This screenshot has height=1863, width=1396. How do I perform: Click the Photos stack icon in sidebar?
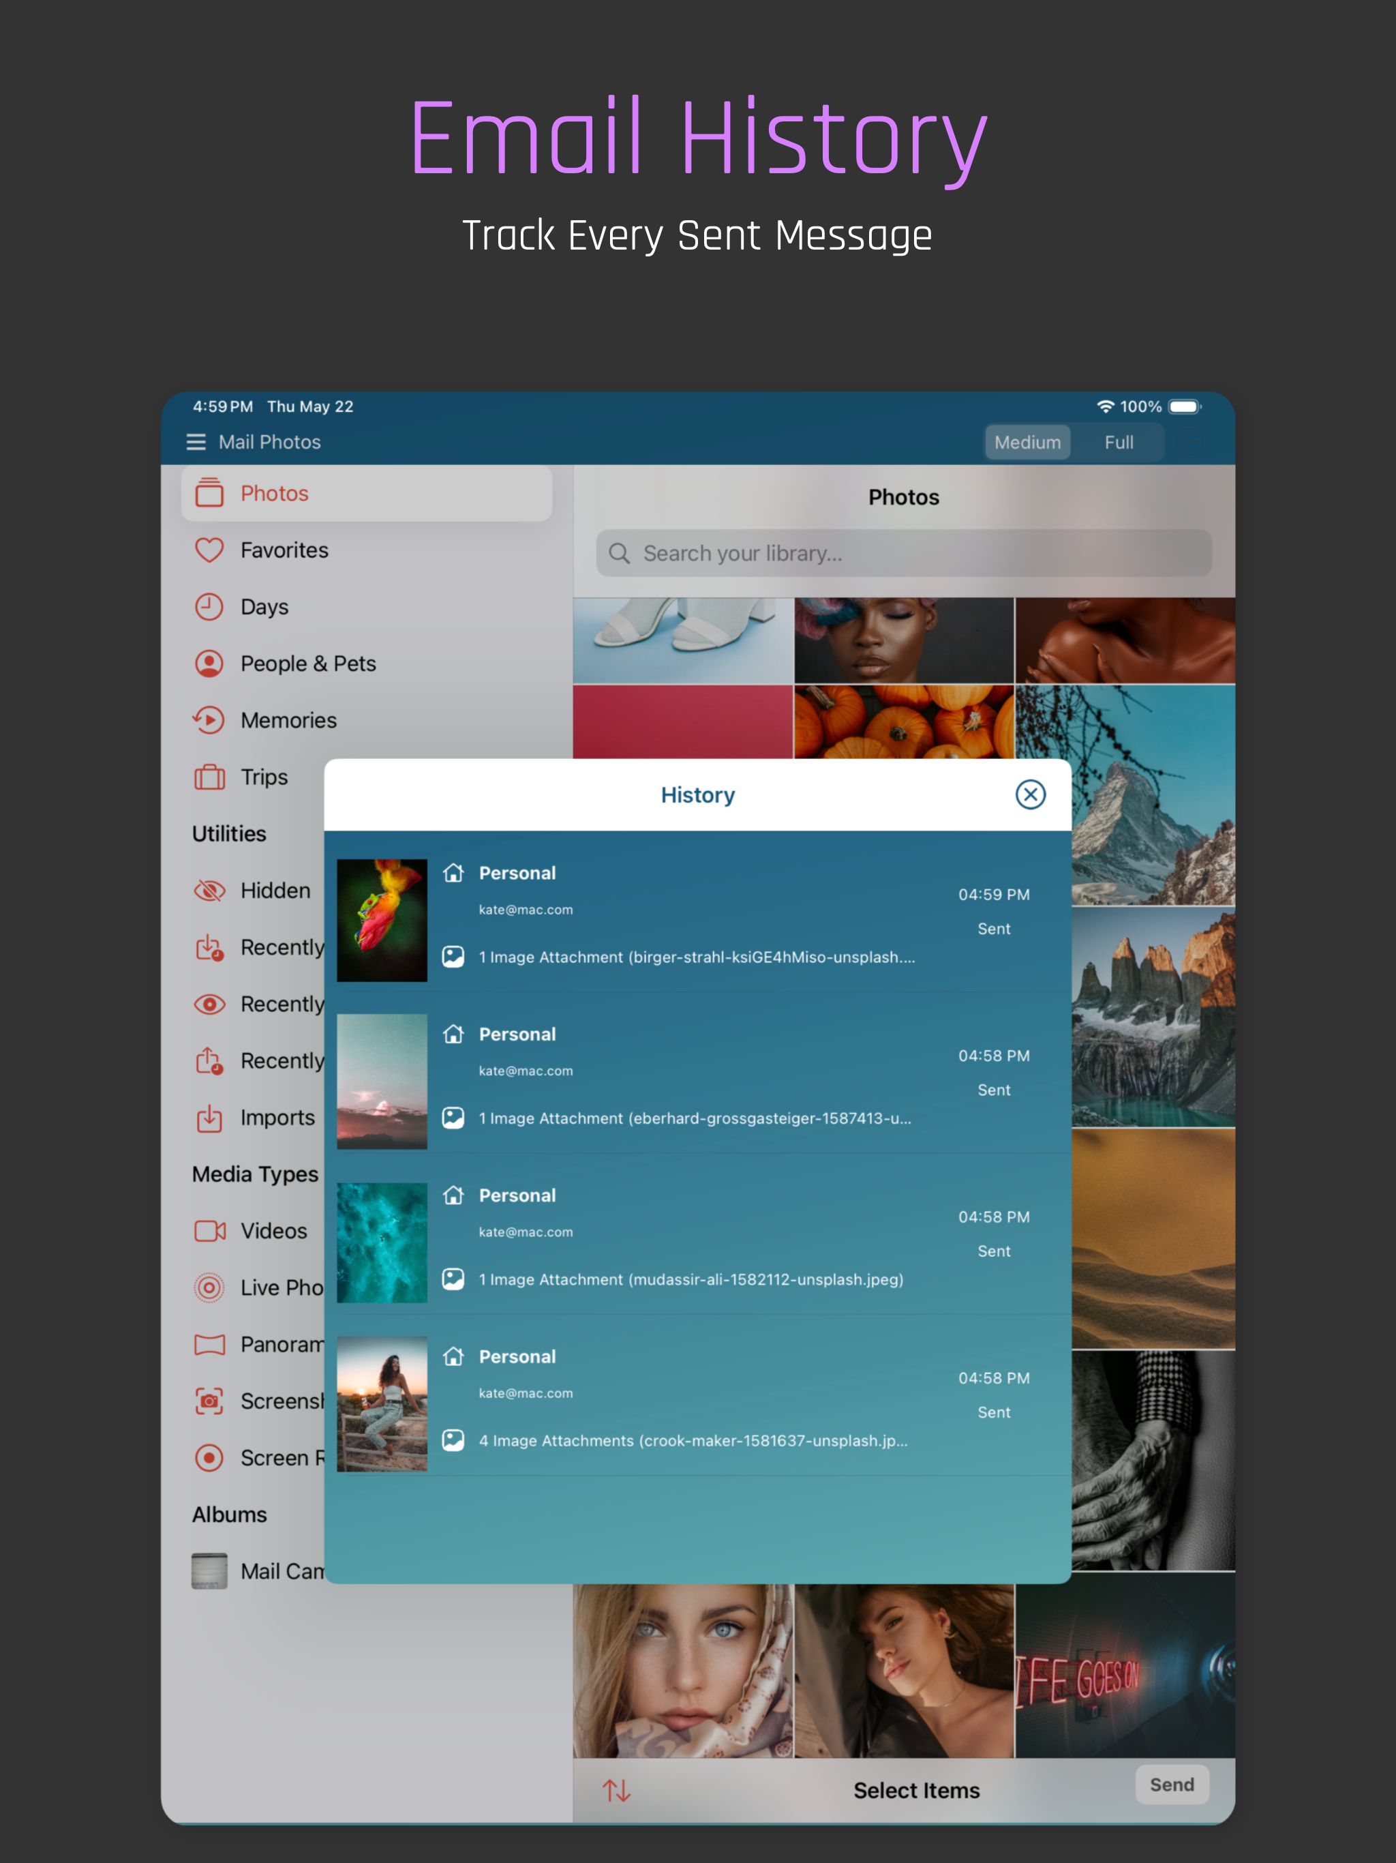point(210,494)
